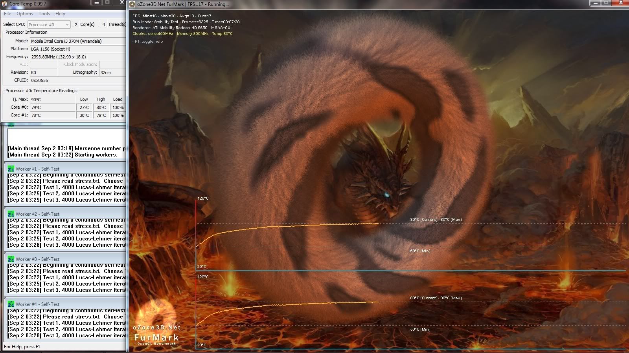
Task: Click the Frequency field showing 2393.83MHz
Action: (78, 57)
